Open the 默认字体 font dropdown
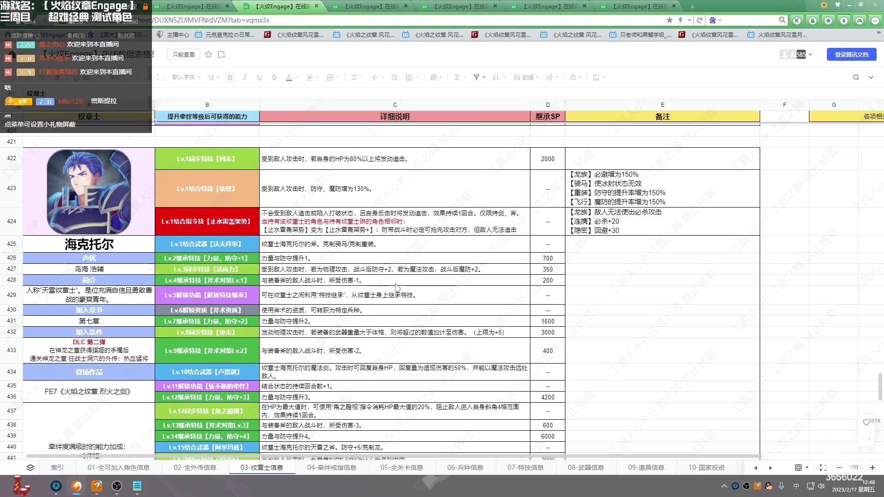This screenshot has height=497, width=884. (x=186, y=77)
